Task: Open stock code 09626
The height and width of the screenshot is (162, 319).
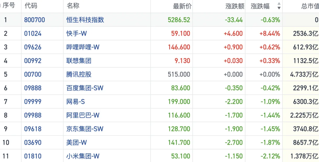Action: (33, 47)
